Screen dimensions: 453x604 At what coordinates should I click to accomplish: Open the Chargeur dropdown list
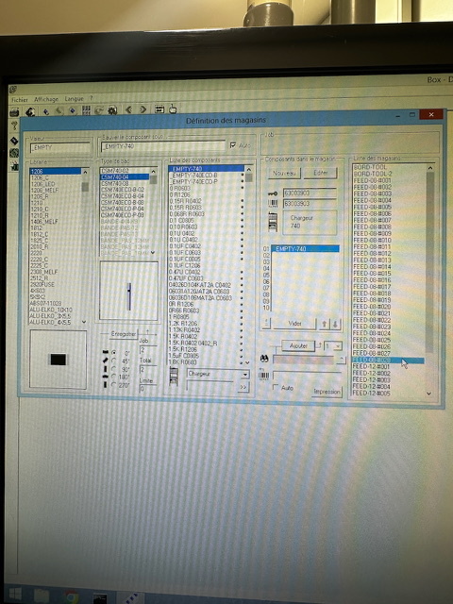tap(245, 374)
